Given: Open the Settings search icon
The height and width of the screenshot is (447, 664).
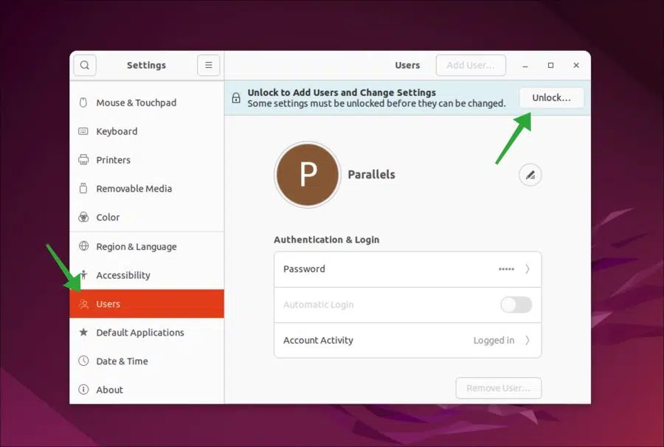Looking at the screenshot, I should 85,65.
